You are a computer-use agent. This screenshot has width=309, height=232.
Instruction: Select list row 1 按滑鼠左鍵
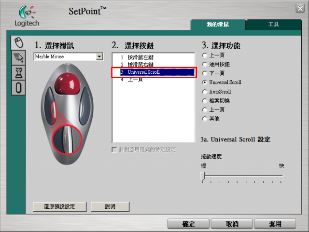157,57
